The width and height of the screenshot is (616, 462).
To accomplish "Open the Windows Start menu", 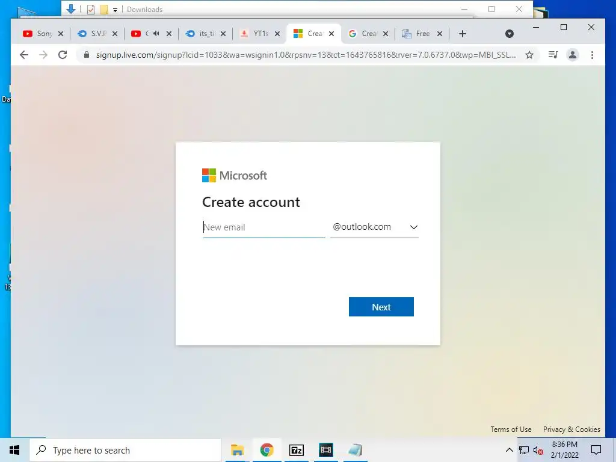I will tap(14, 450).
